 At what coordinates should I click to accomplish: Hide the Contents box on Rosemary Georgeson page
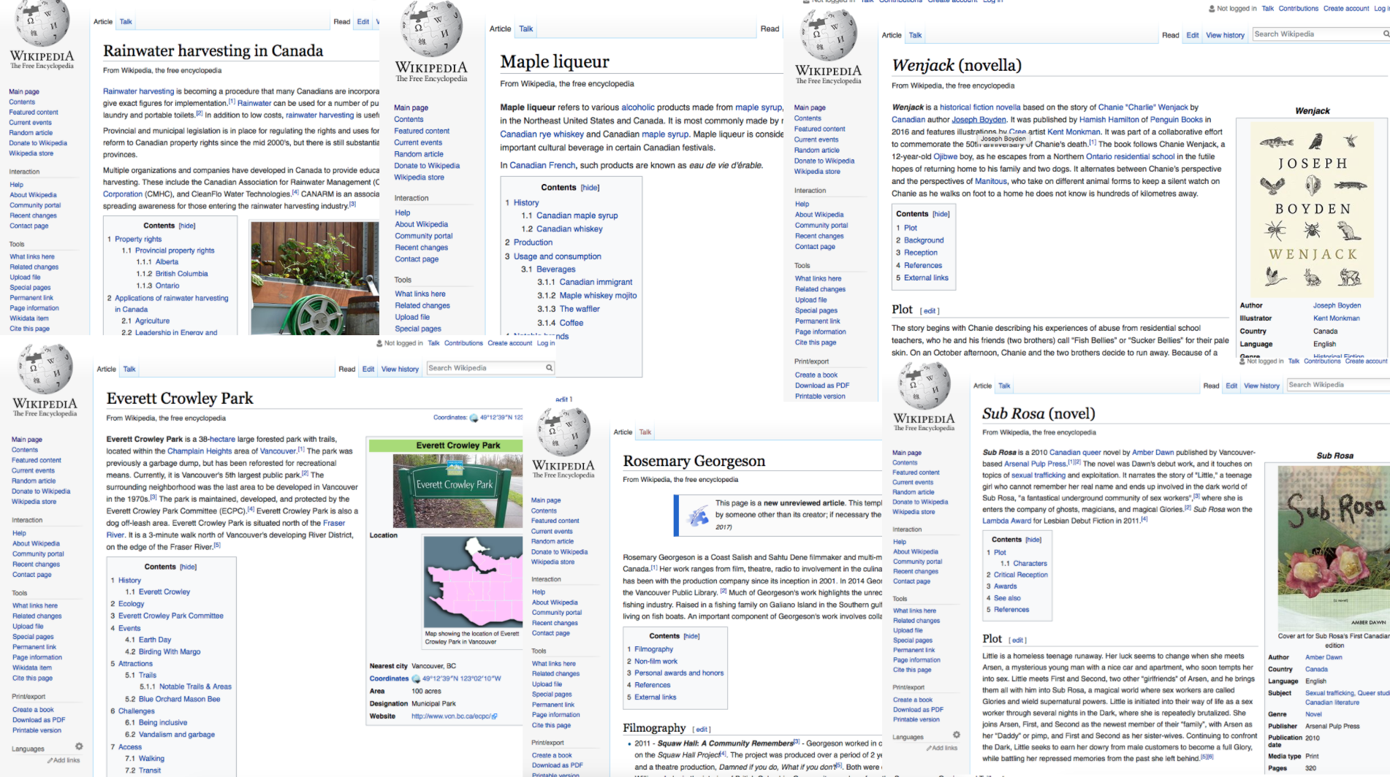tap(691, 636)
